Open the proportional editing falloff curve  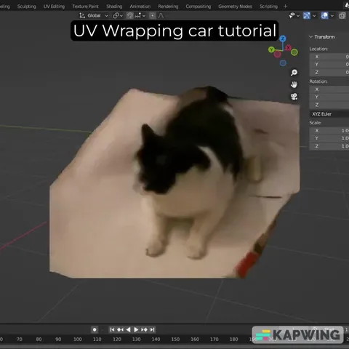(161, 16)
